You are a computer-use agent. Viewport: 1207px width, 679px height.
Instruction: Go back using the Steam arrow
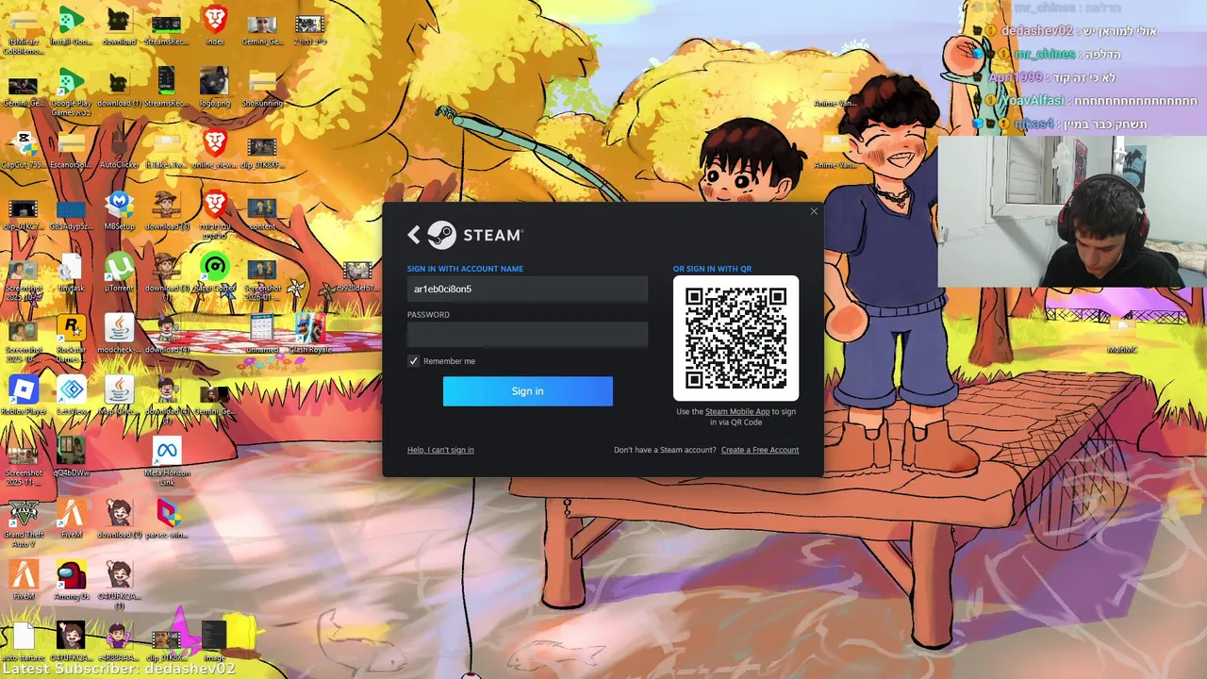tap(413, 235)
